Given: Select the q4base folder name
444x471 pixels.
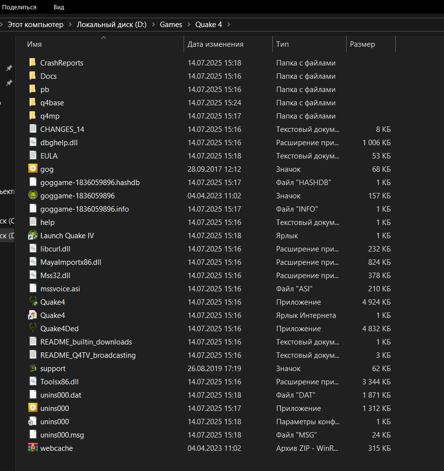Looking at the screenshot, I should click(52, 103).
